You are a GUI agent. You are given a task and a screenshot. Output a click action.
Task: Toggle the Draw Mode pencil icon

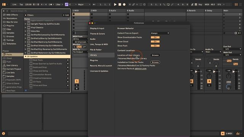coord(192,5)
